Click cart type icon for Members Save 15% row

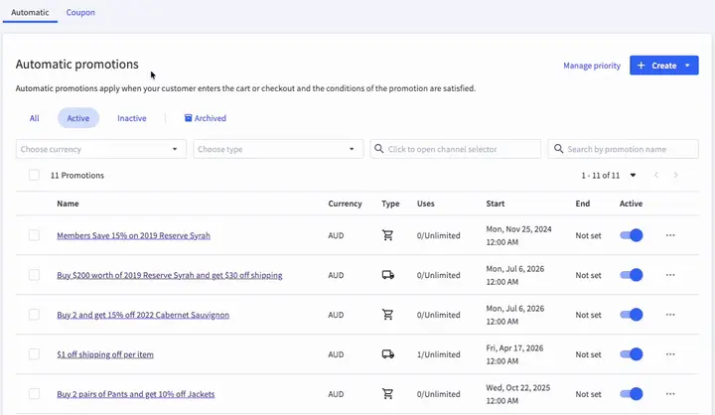pyautogui.click(x=387, y=235)
